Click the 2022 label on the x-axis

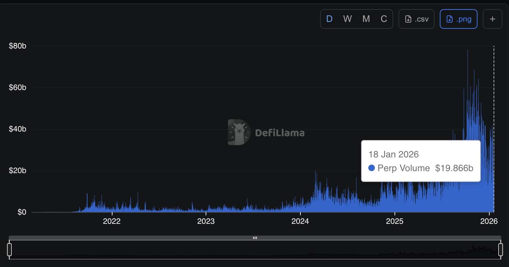point(112,221)
